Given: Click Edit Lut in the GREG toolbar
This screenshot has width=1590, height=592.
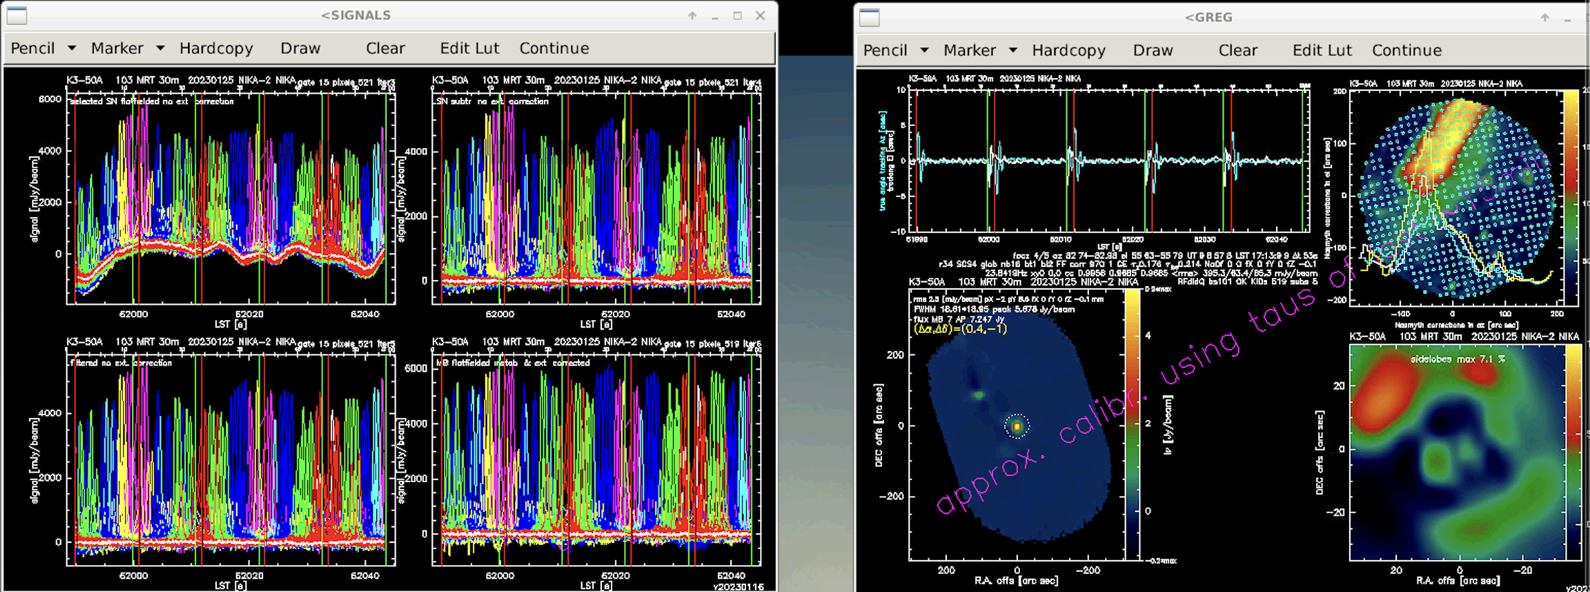Looking at the screenshot, I should [x=1322, y=50].
